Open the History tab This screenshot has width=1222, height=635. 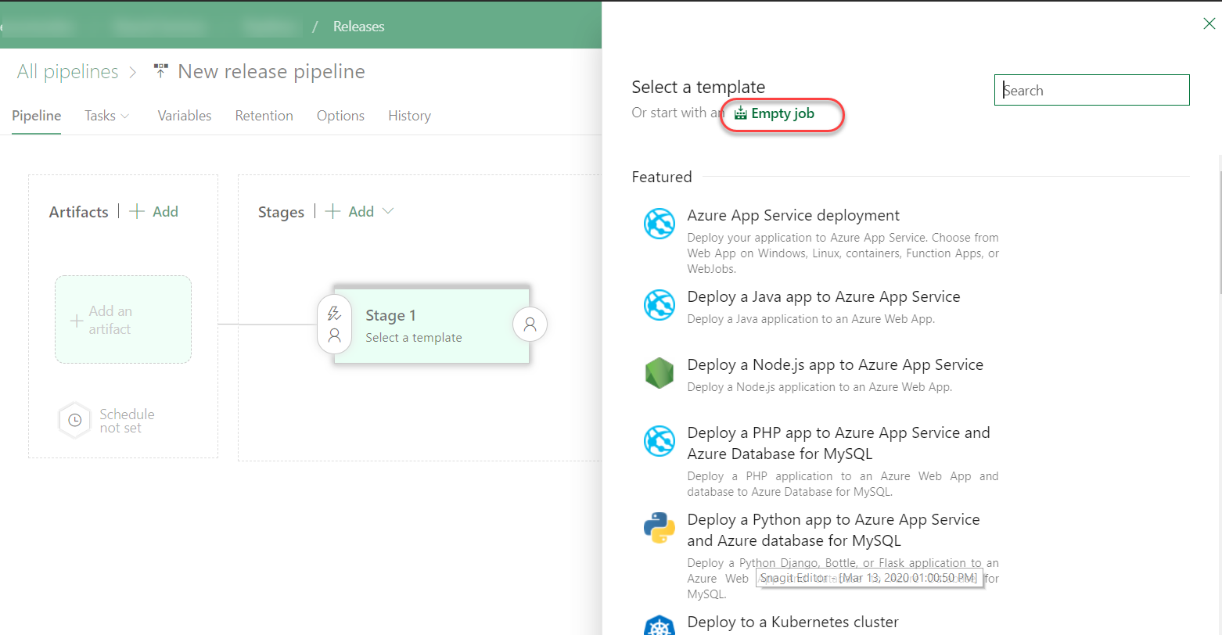(x=409, y=116)
